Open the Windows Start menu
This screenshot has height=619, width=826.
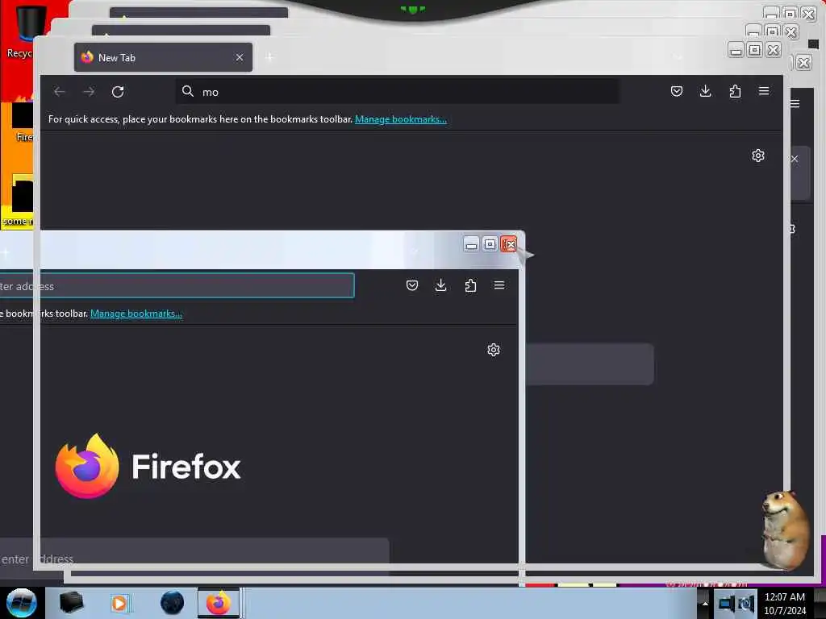(21, 603)
